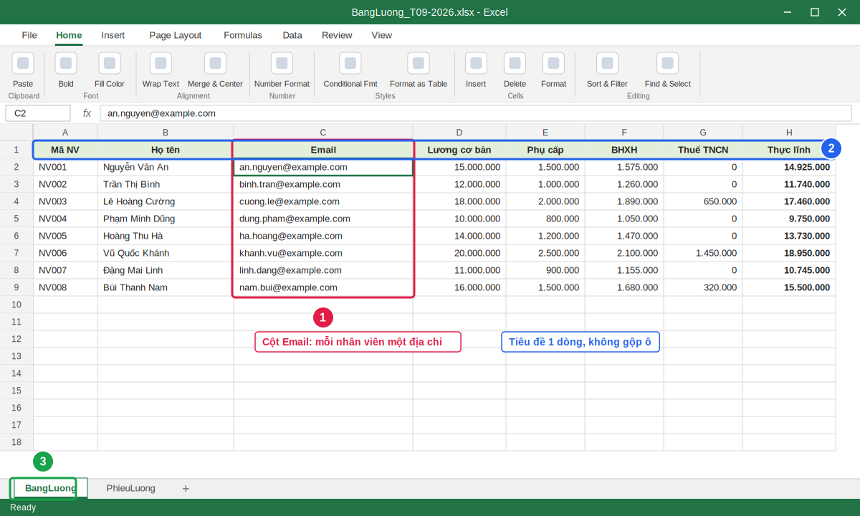The image size is (860, 516).
Task: Select the email nam.bui@example.com
Action: click(x=323, y=287)
